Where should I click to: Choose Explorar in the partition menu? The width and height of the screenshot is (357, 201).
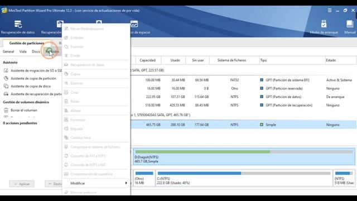(x=96, y=83)
